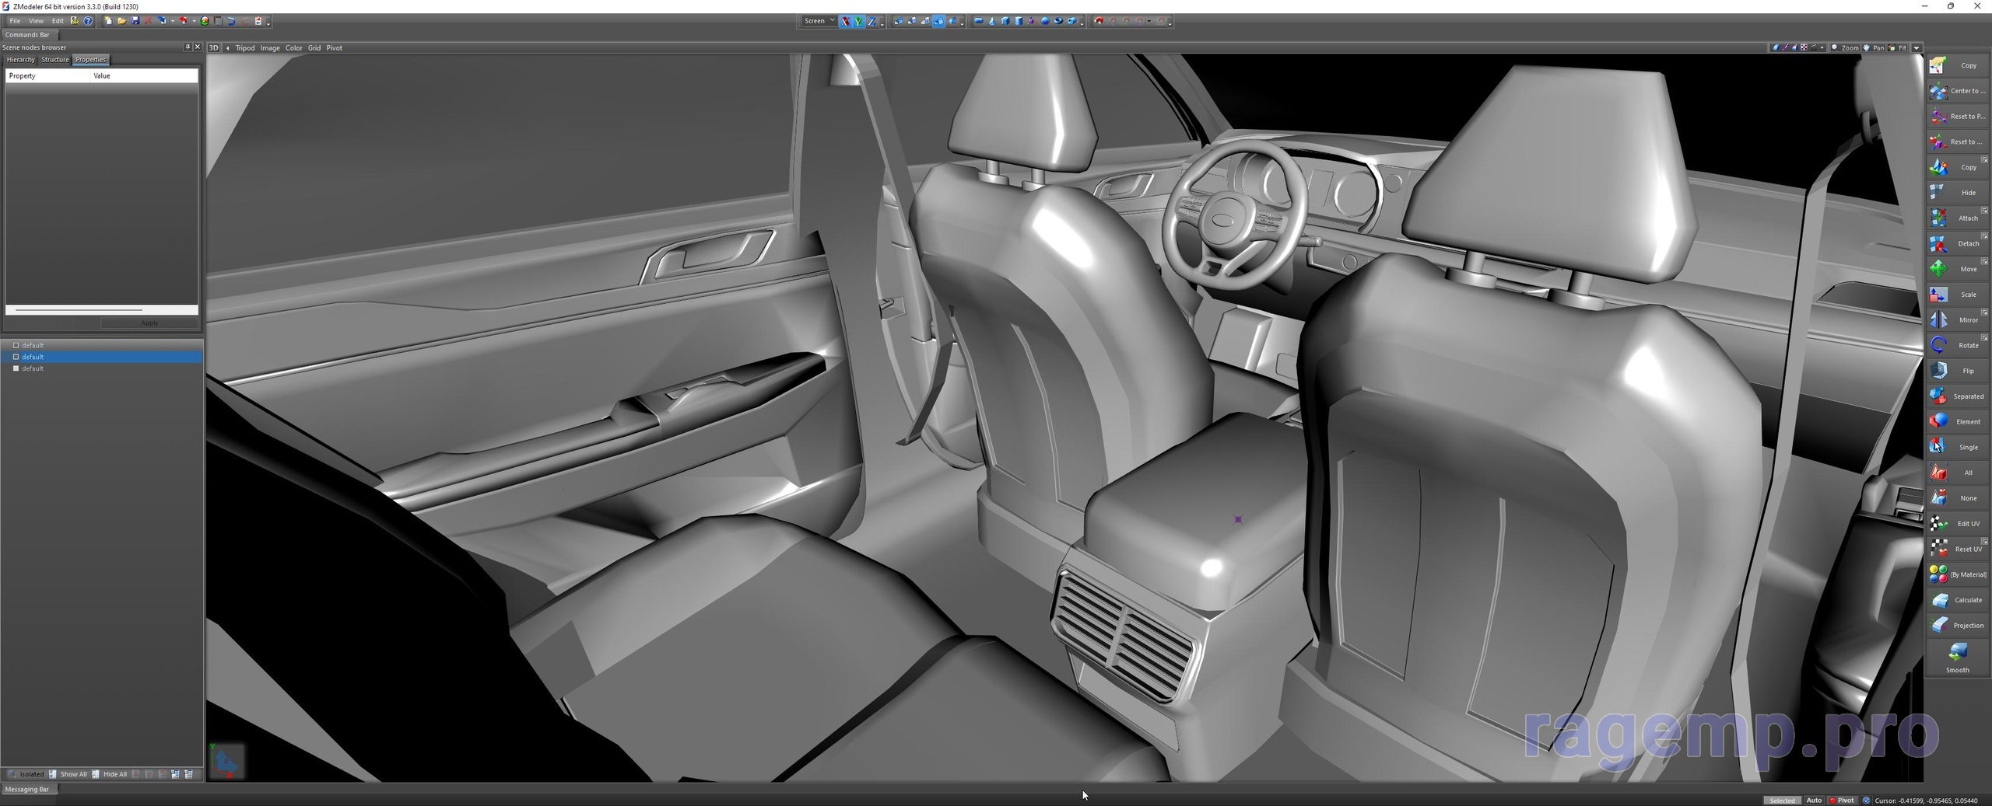This screenshot has height=806, width=1992.
Task: Select the Tube primitive icon
Action: [x=1071, y=21]
